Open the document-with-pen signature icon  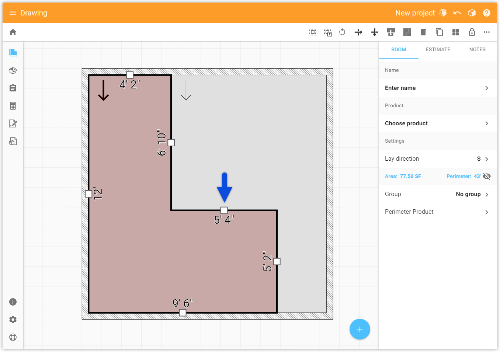[13, 123]
